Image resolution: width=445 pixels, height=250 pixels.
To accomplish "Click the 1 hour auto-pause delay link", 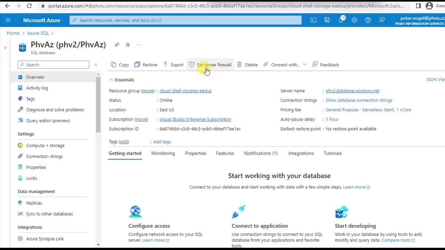I will (332, 119).
